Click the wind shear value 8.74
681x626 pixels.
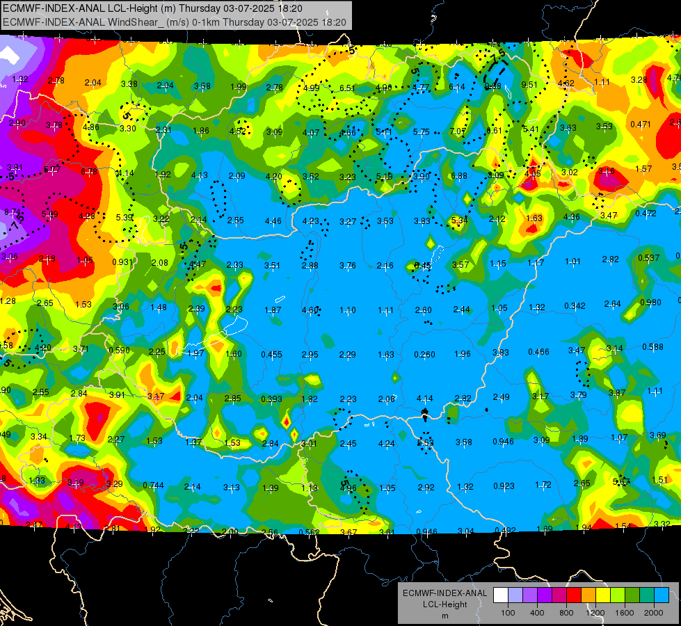[12, 212]
